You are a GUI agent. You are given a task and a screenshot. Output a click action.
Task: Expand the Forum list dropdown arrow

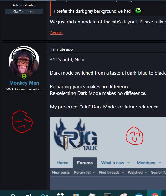pos(94,173)
